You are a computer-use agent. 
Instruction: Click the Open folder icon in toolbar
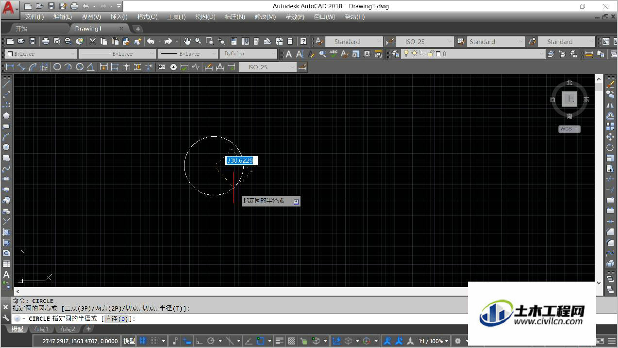(21, 42)
